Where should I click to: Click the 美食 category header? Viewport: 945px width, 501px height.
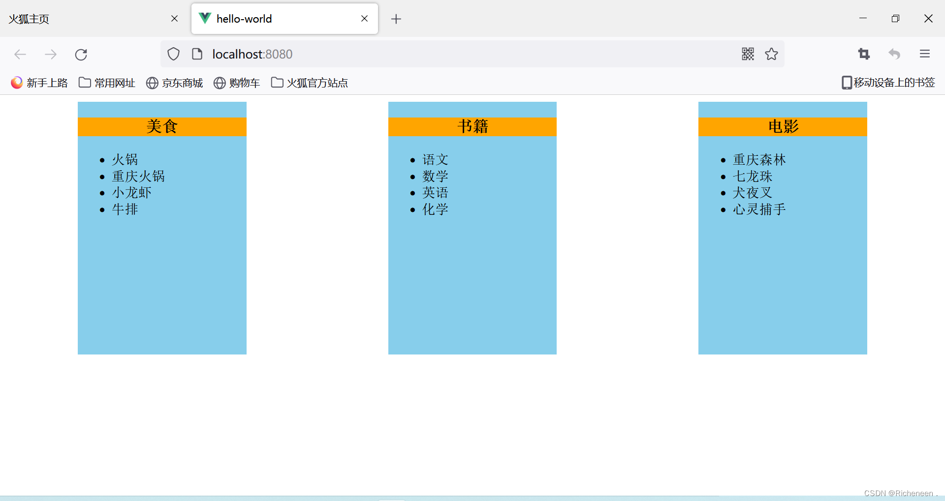pos(162,126)
